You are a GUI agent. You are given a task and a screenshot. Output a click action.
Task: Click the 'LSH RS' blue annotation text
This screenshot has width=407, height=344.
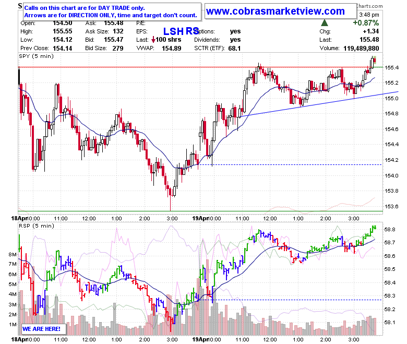[181, 31]
